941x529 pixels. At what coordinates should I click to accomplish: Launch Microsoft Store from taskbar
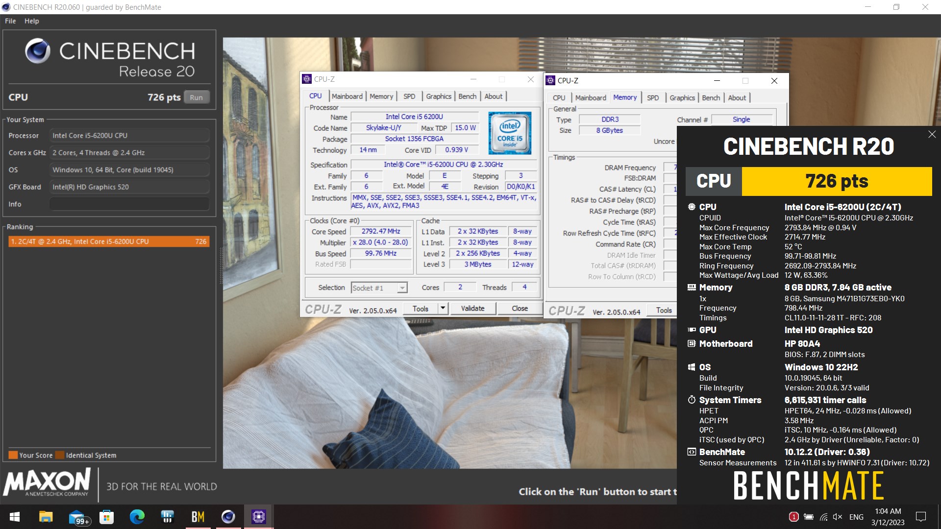coord(106,517)
